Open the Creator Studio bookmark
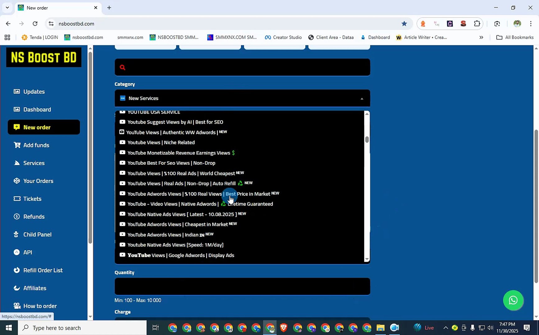 [283, 38]
